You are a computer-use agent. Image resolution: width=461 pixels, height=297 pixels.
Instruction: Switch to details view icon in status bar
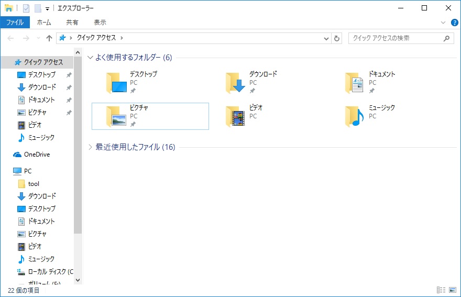tap(440, 290)
